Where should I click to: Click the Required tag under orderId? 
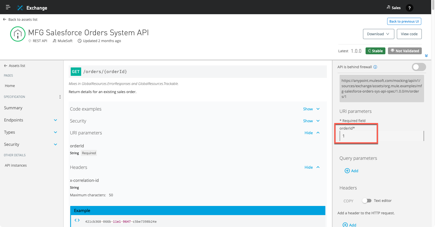pos(89,153)
